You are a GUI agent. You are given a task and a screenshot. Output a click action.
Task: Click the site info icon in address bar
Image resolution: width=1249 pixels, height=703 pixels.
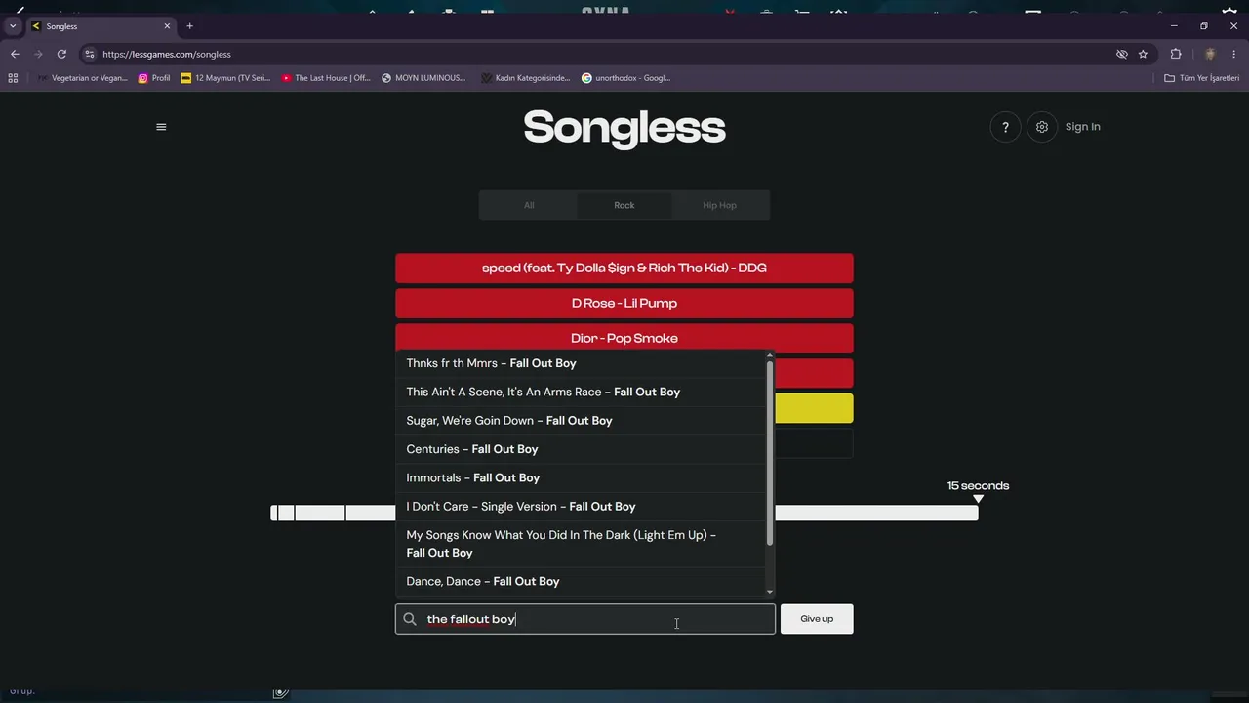click(x=90, y=54)
